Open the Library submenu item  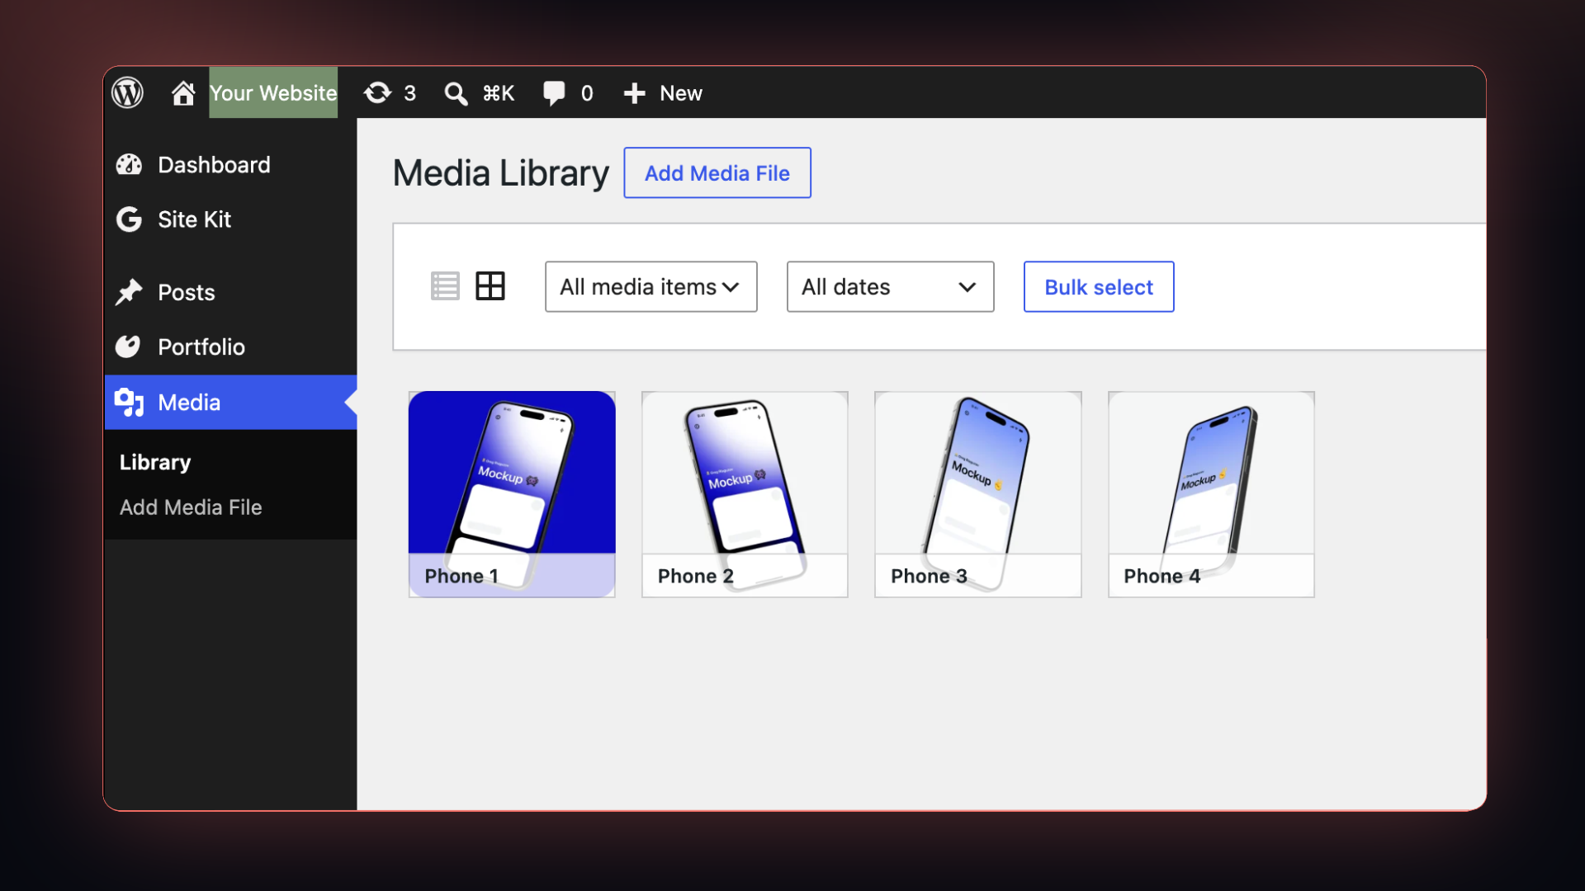click(155, 462)
